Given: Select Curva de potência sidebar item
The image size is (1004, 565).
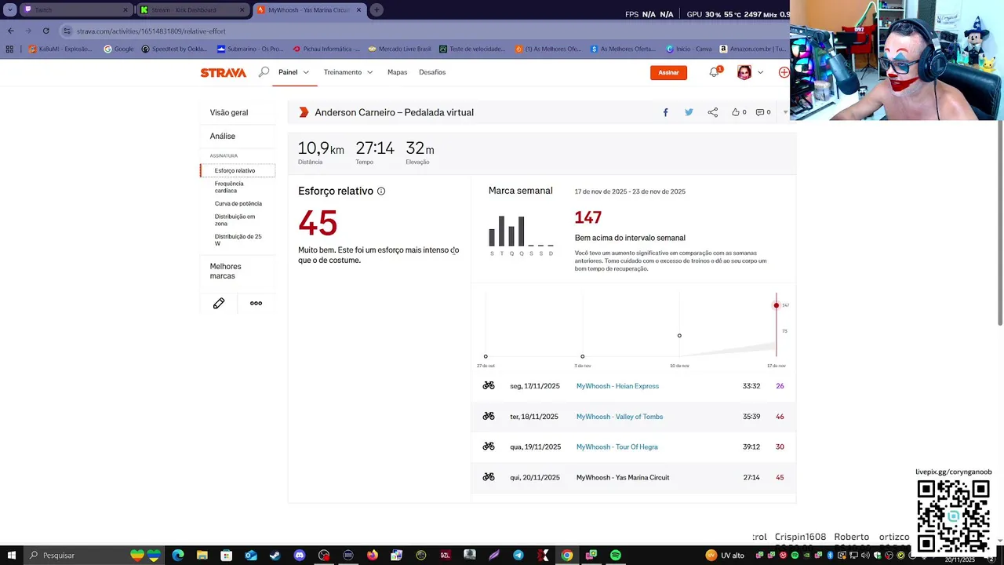Looking at the screenshot, I should (238, 203).
